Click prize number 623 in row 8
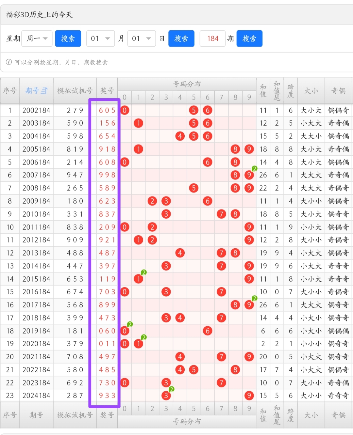 tap(107, 201)
